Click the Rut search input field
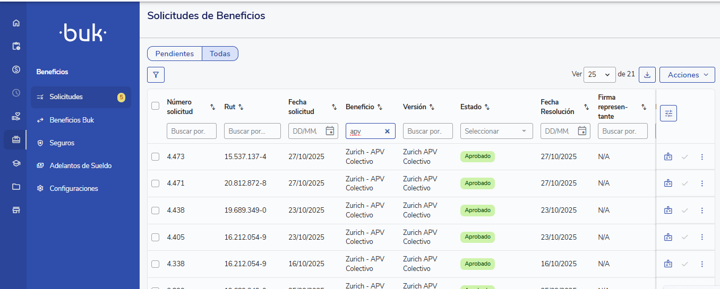This screenshot has width=720, height=289. point(252,131)
